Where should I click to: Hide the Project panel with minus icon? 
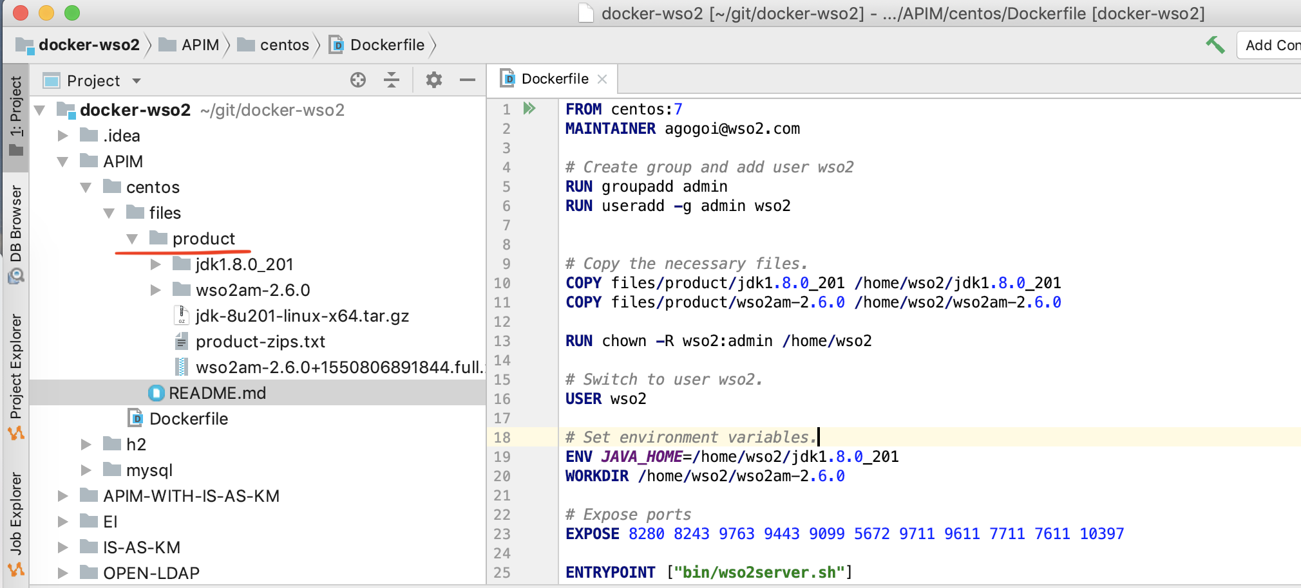(468, 80)
